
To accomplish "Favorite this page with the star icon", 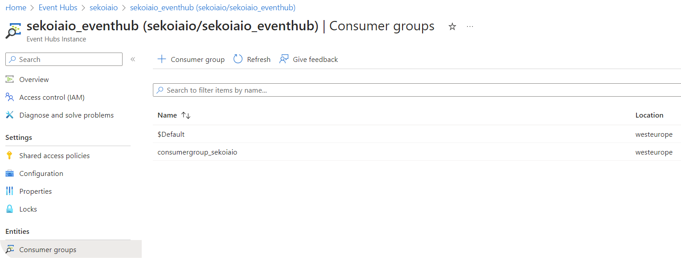I will pos(452,27).
